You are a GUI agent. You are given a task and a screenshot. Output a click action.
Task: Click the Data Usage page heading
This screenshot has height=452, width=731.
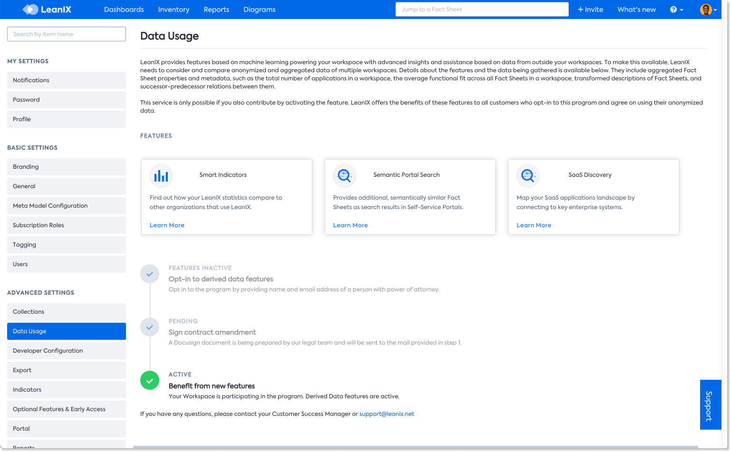click(169, 36)
